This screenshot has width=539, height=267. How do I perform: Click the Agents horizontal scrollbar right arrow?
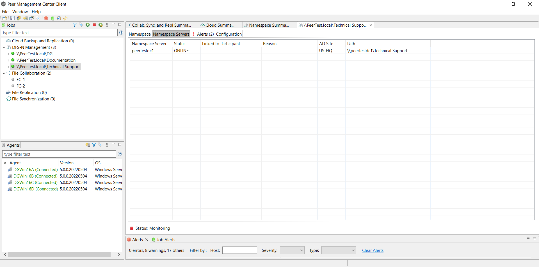coord(119,255)
